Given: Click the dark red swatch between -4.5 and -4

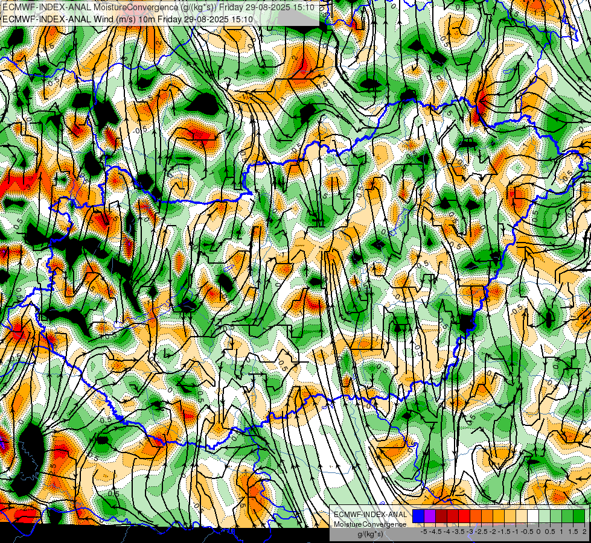Looking at the screenshot, I should (441, 516).
